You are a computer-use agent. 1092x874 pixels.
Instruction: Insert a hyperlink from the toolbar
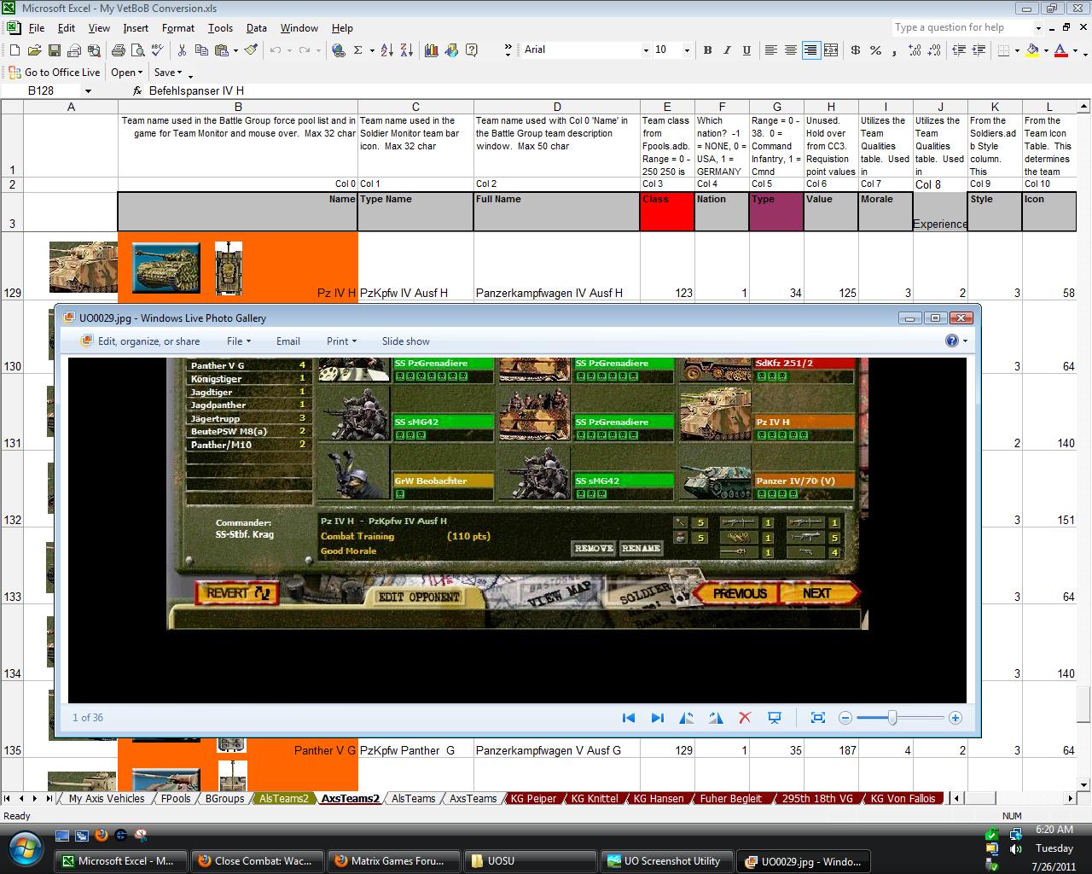pos(339,50)
